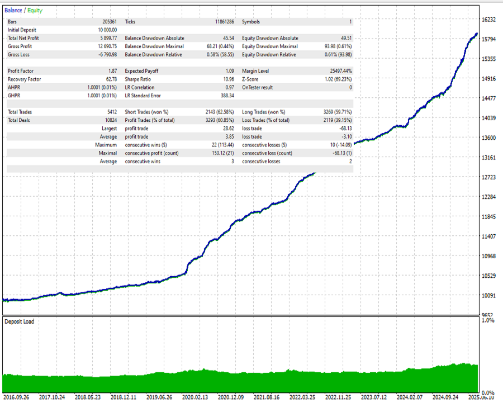503x403 pixels.
Task: Select the Initial Deposit value 10 000.00
Action: [107, 30]
